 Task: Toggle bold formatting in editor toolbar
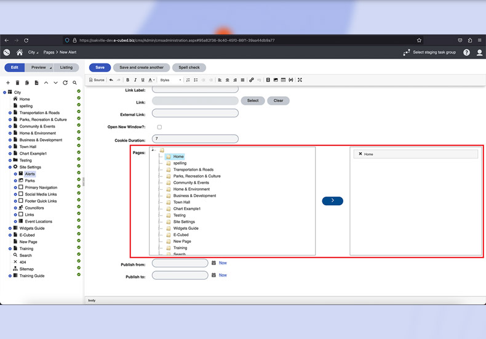point(128,80)
